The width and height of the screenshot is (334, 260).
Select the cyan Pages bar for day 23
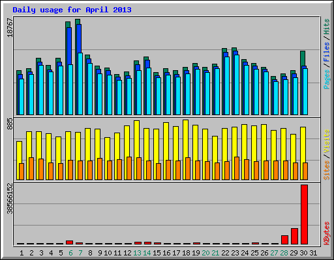tap(237, 85)
